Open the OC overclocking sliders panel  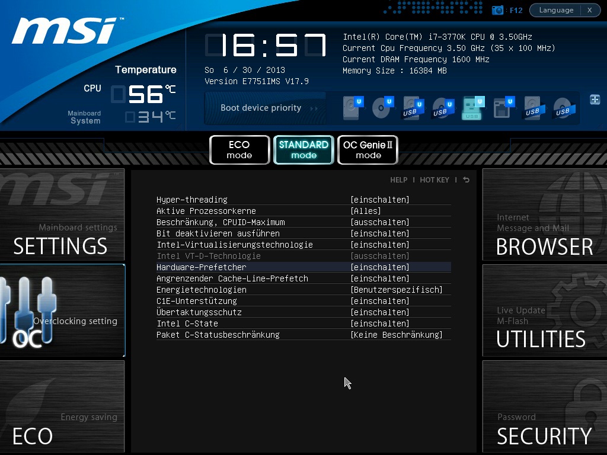coord(62,310)
